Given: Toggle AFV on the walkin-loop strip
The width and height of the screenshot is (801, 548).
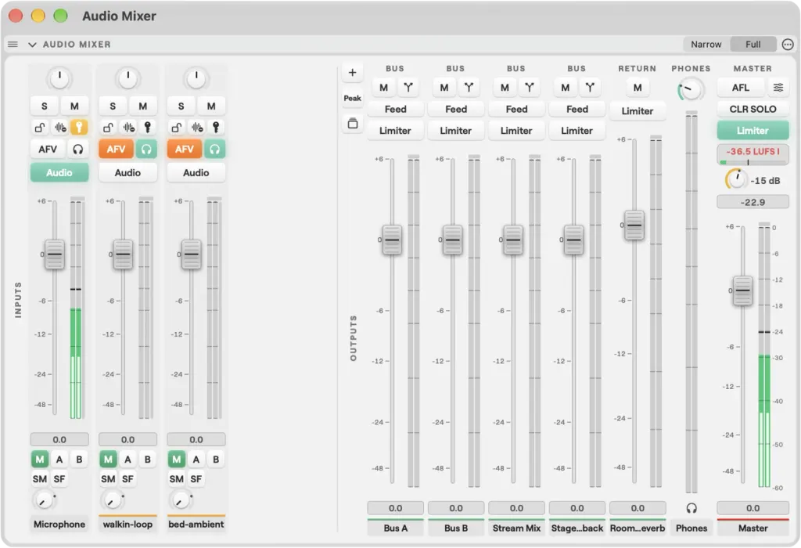Looking at the screenshot, I should coord(116,150).
